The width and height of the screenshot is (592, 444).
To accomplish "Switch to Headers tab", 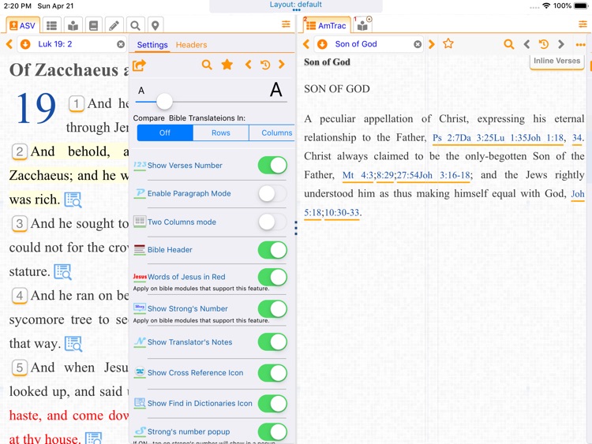I will [x=192, y=45].
